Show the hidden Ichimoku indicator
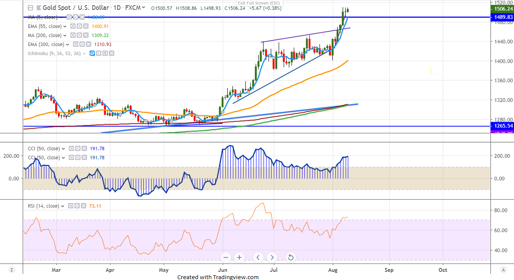Viewport: 514px width, 280px height. [x=92, y=53]
